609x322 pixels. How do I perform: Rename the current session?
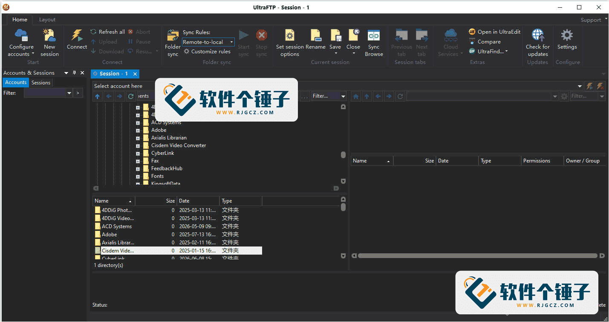pos(315,40)
